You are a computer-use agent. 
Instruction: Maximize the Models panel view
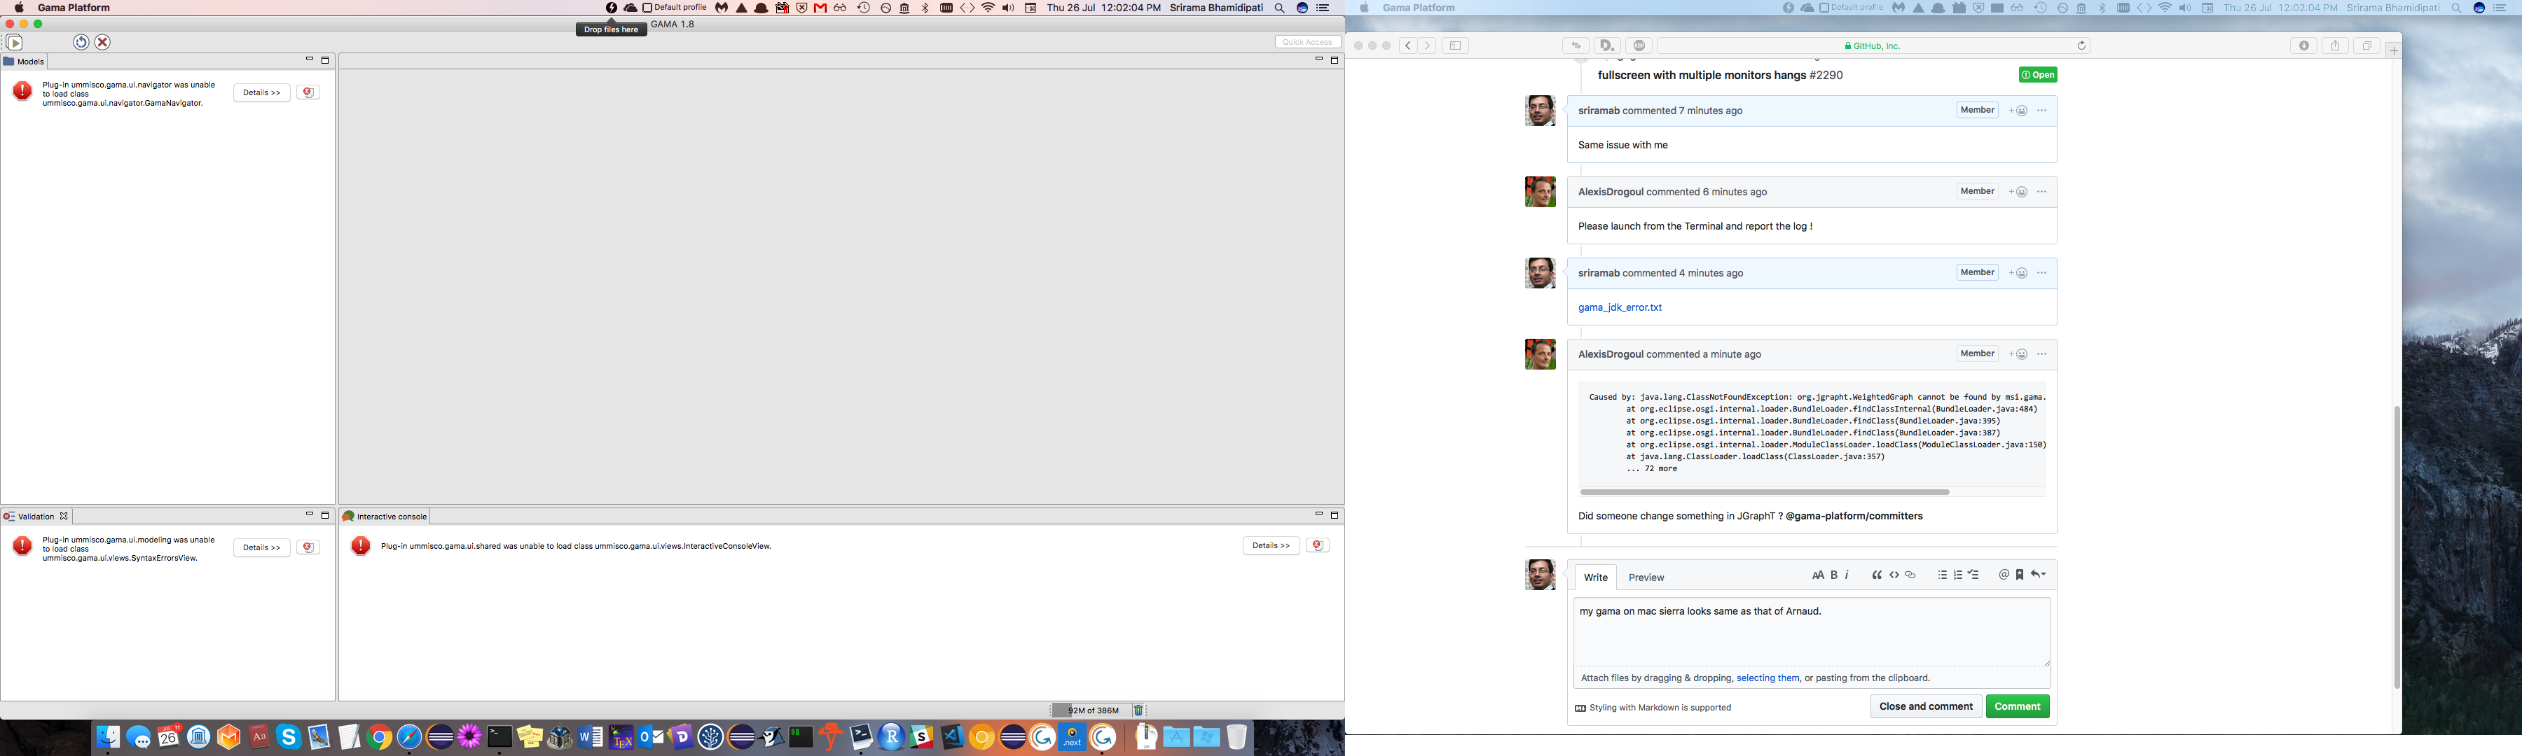pos(325,61)
